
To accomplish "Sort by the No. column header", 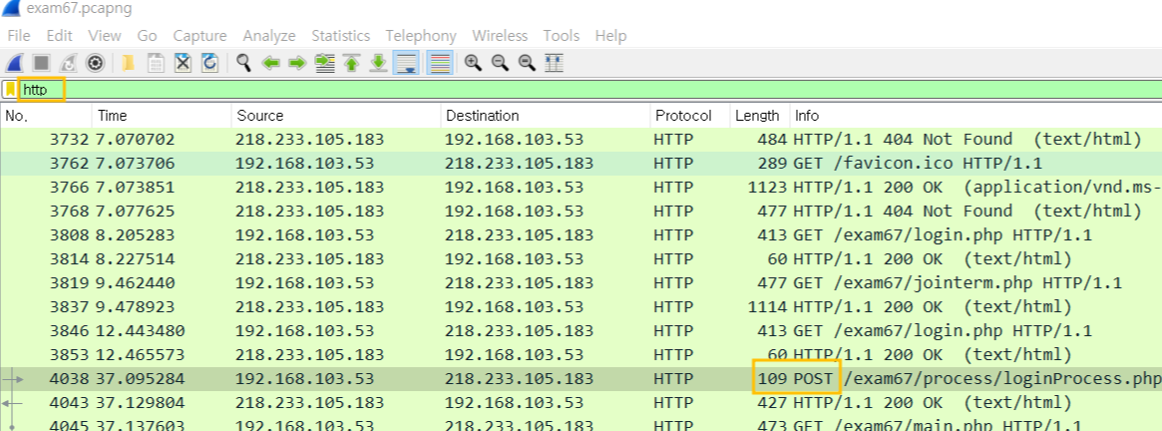I will [x=46, y=116].
